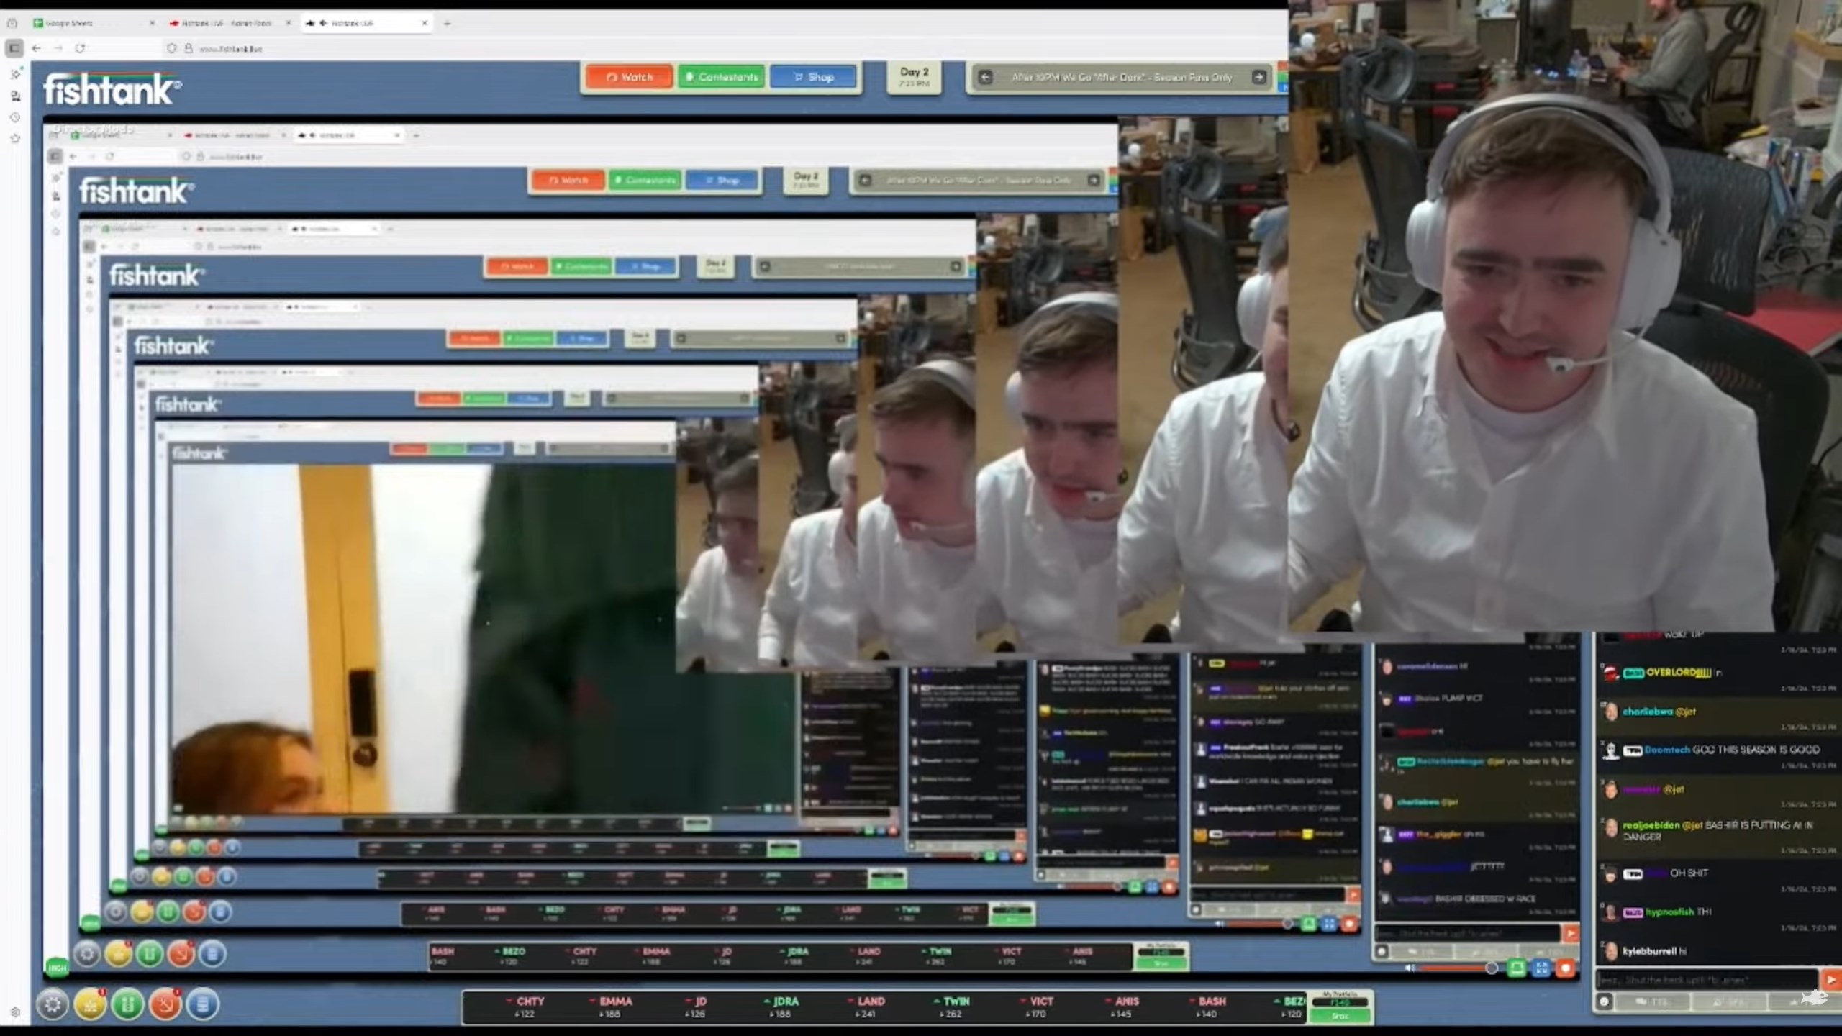Click the topmost green Contestants button
Image resolution: width=1842 pixels, height=1036 pixels.
(722, 77)
